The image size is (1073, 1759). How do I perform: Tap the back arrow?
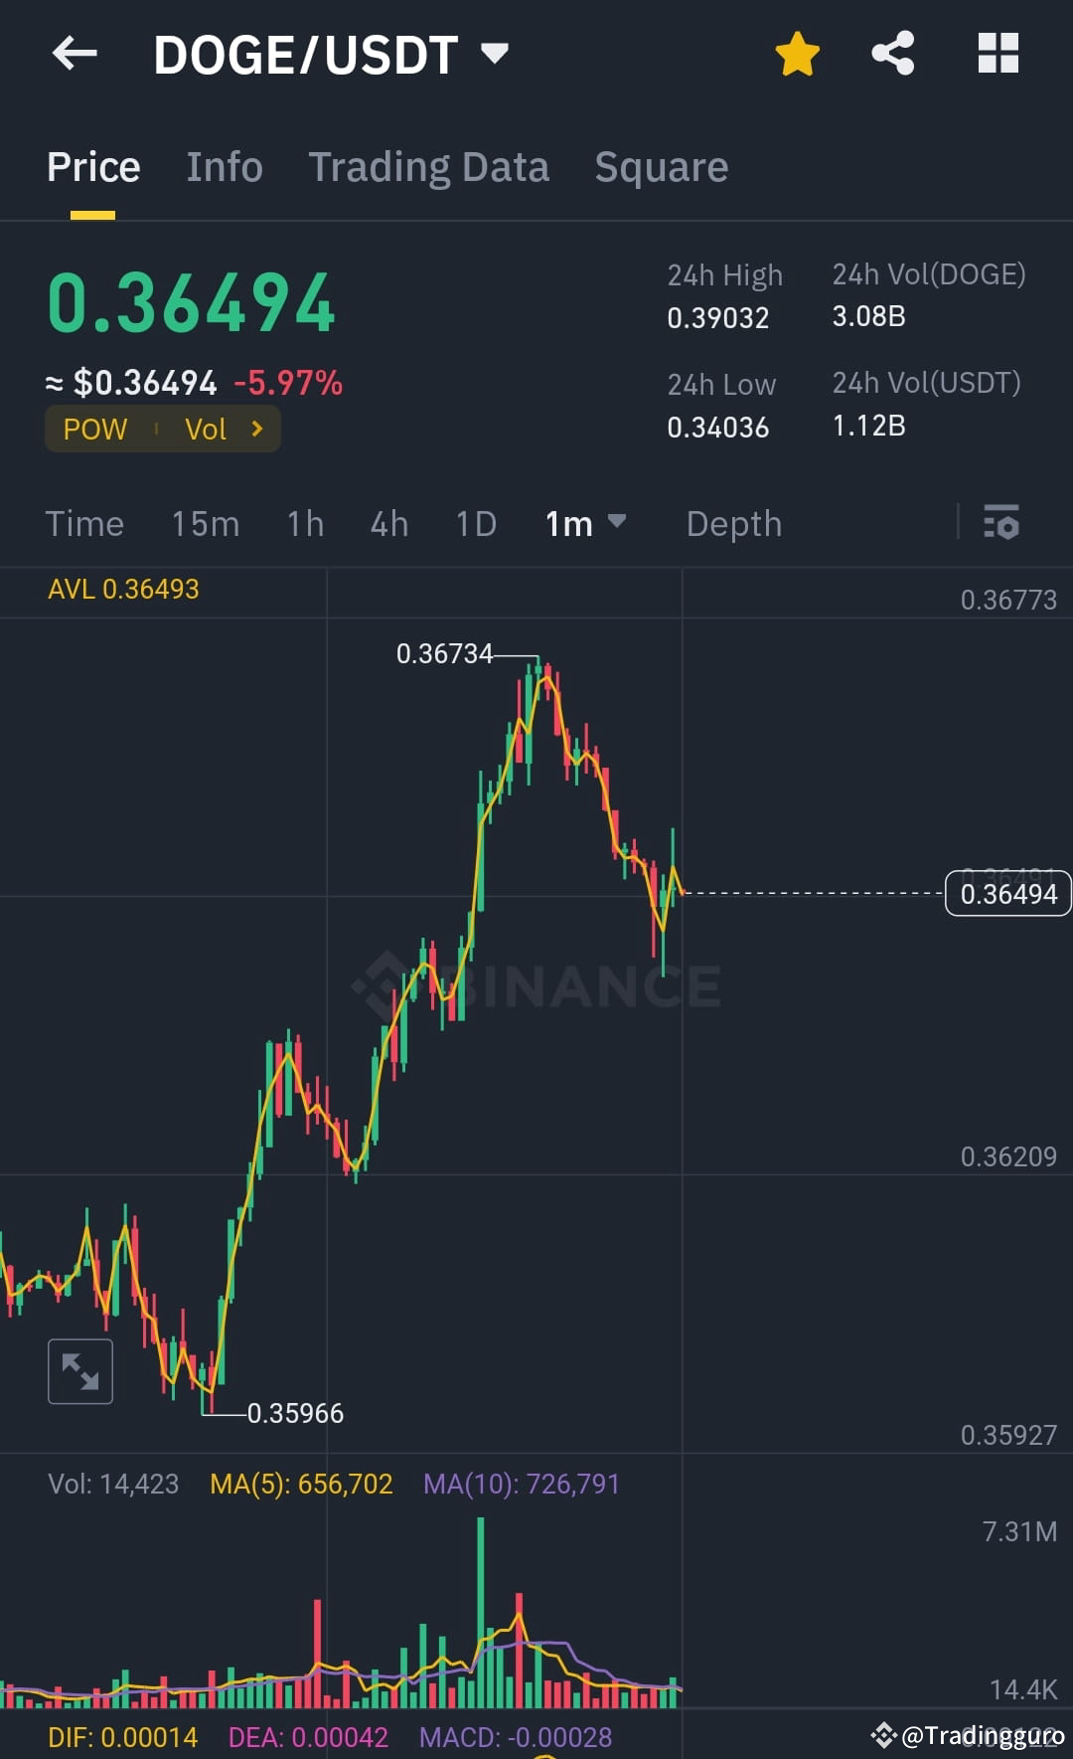75,55
